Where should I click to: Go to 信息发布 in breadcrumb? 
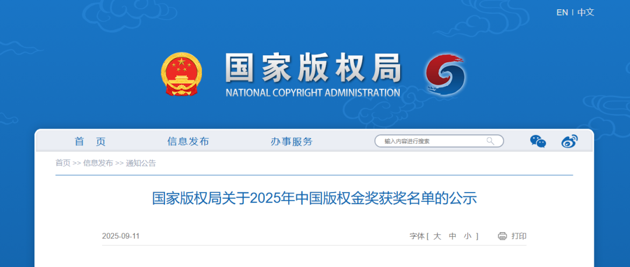point(98,163)
